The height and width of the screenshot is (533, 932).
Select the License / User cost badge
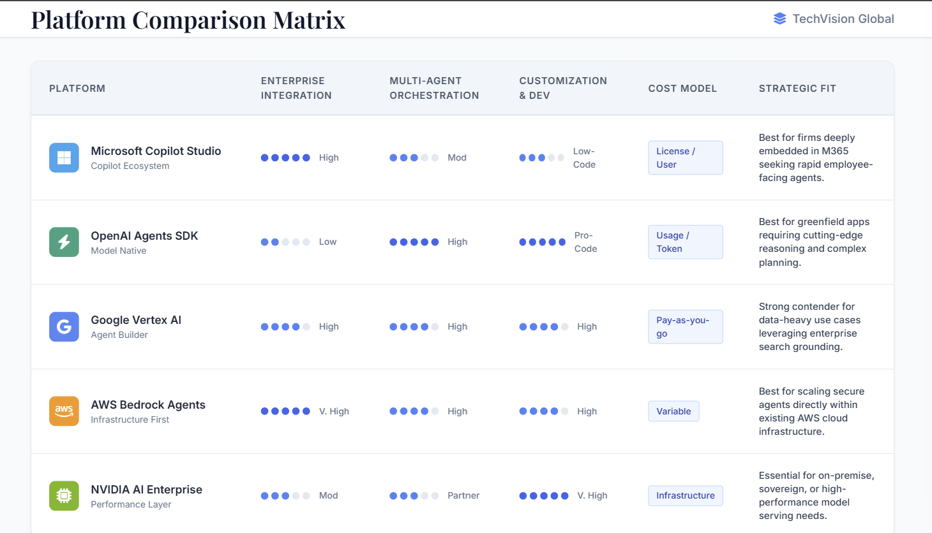tap(685, 157)
